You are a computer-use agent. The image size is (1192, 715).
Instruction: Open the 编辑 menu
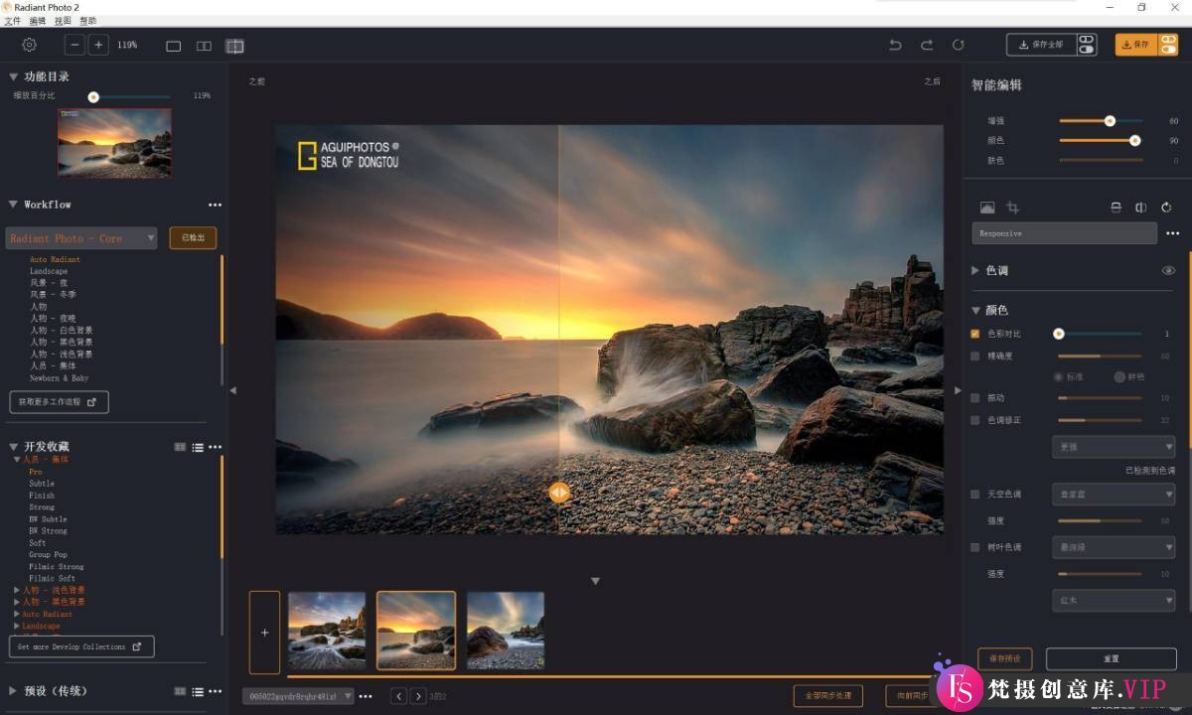coord(38,21)
